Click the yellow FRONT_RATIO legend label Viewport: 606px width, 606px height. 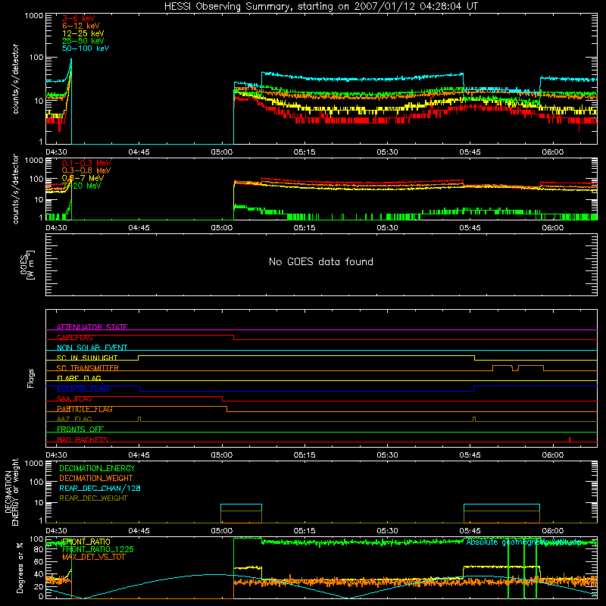point(86,542)
